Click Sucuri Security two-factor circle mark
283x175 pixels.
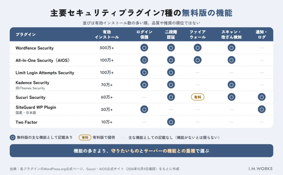[x=171, y=97]
